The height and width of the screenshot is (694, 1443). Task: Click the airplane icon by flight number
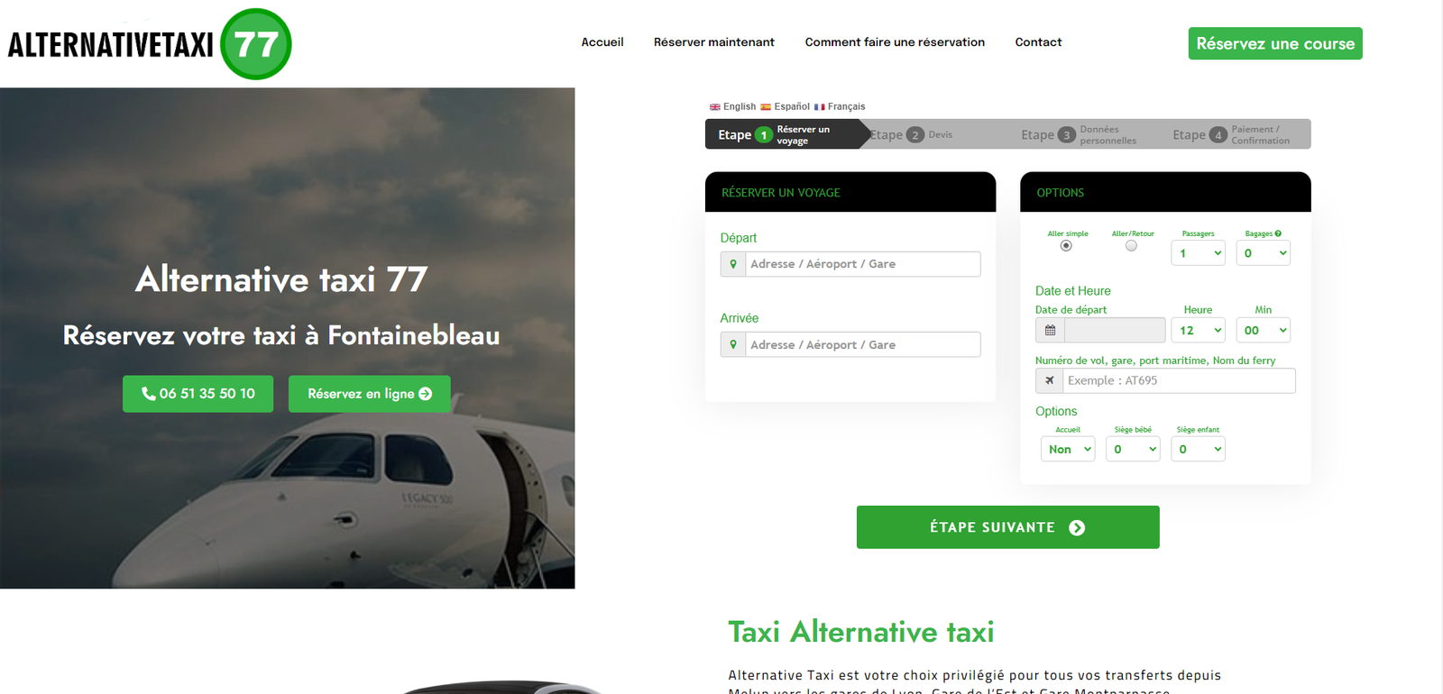[1049, 380]
